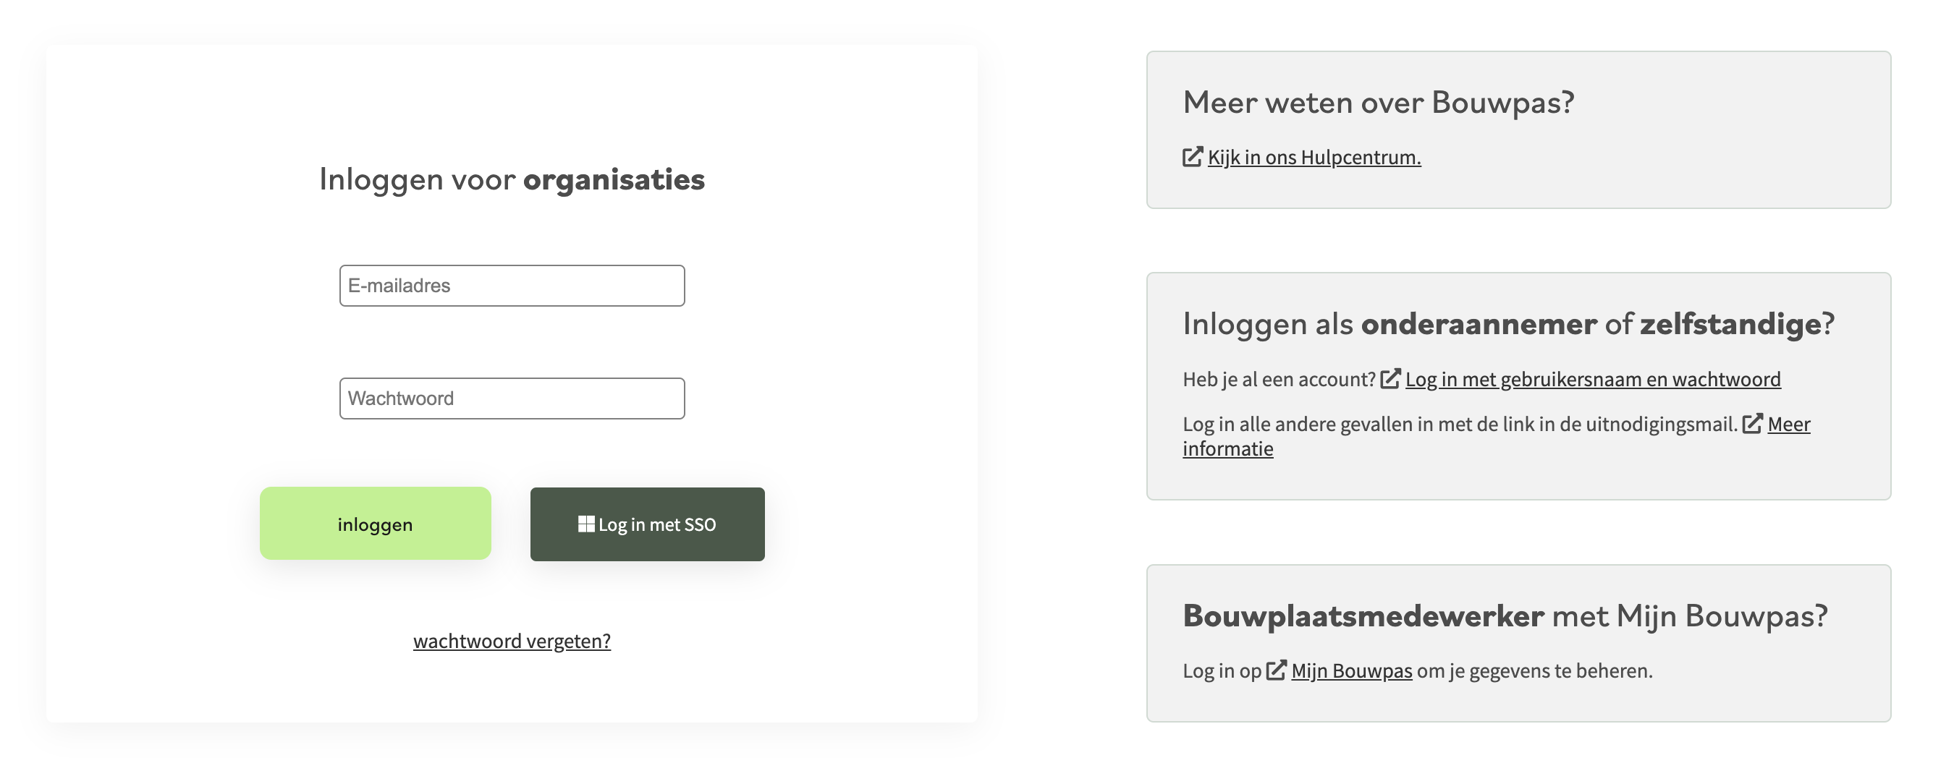Click the Windows logo icon on SSO button

585,524
